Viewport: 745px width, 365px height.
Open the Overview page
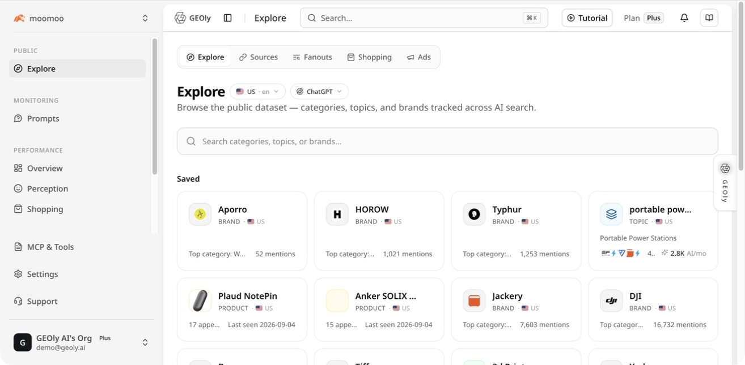tap(78, 168)
